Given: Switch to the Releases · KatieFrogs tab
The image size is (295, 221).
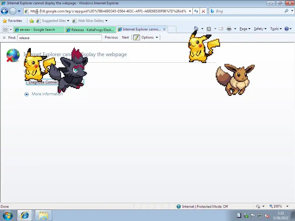Looking at the screenshot, I should [90, 30].
